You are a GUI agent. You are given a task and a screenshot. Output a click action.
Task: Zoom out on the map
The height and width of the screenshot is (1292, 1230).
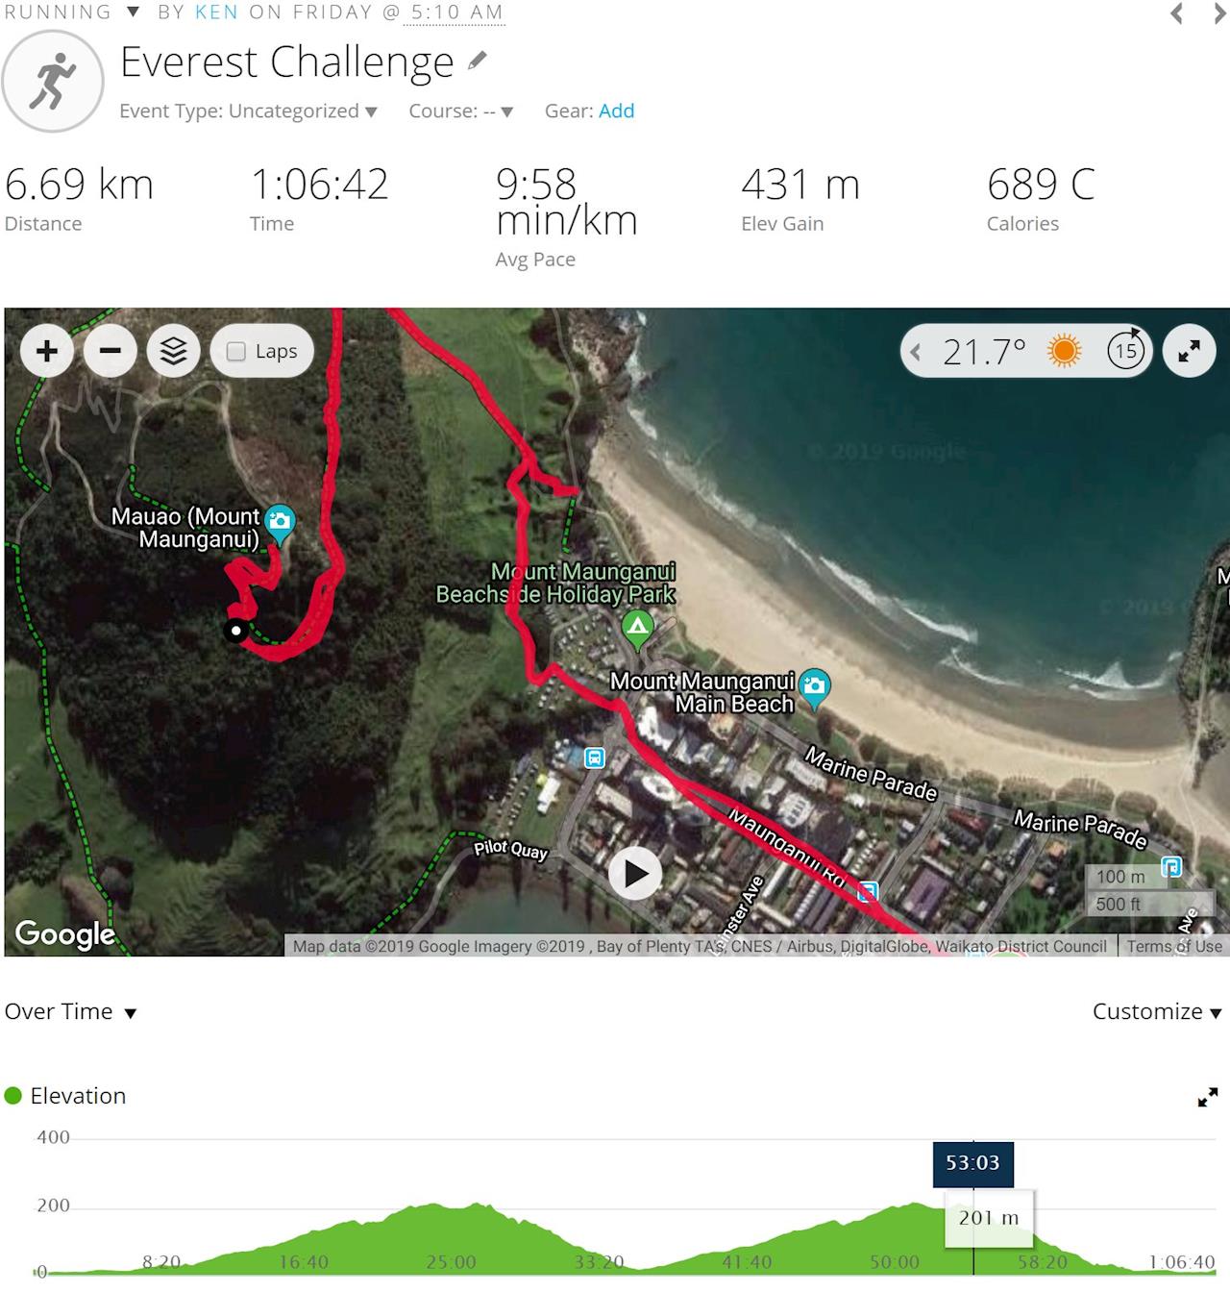[110, 351]
